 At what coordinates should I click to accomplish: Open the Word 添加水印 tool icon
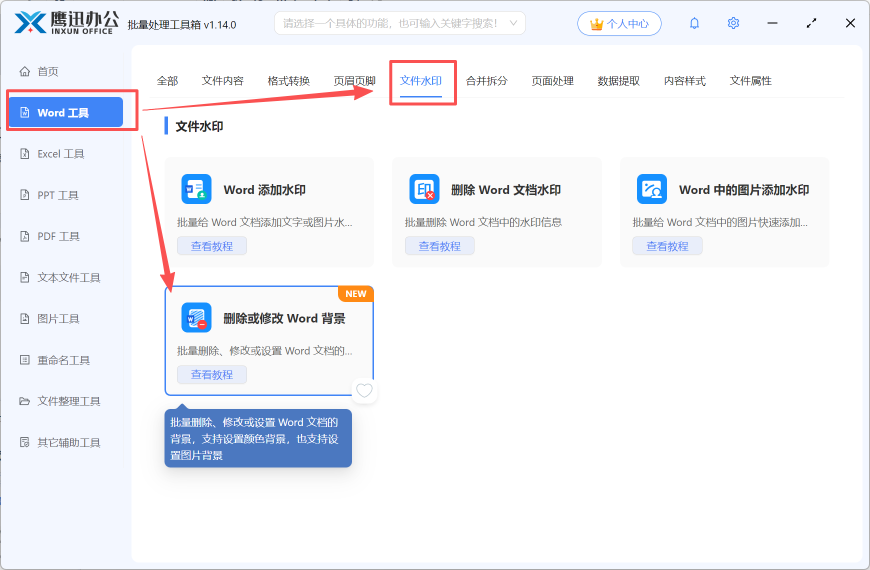tap(196, 189)
